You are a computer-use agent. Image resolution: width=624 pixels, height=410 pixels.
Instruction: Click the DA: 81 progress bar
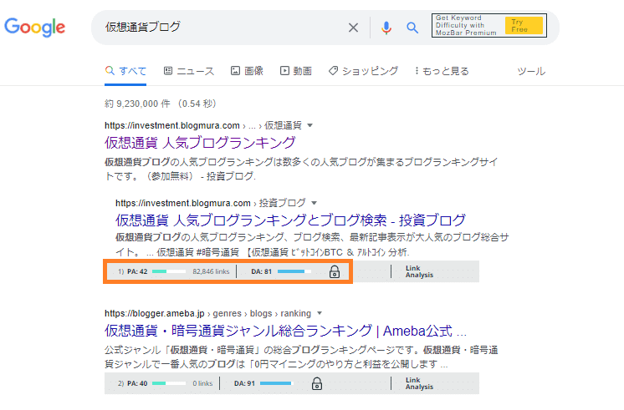pyautogui.click(x=294, y=271)
